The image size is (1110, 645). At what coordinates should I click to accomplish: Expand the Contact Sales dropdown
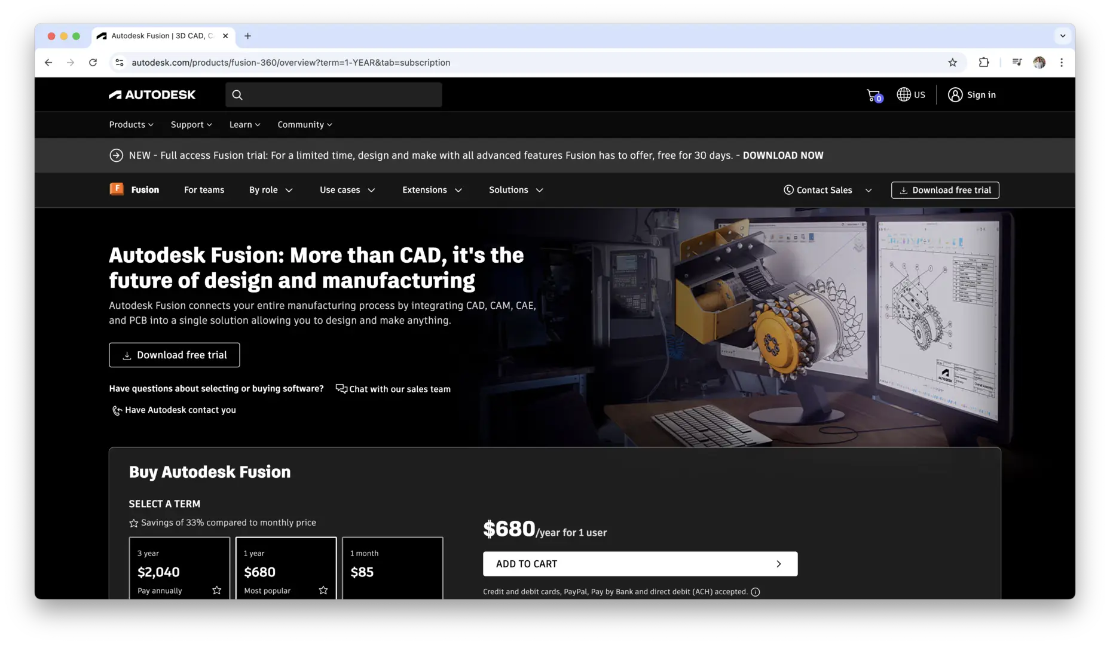(x=828, y=190)
